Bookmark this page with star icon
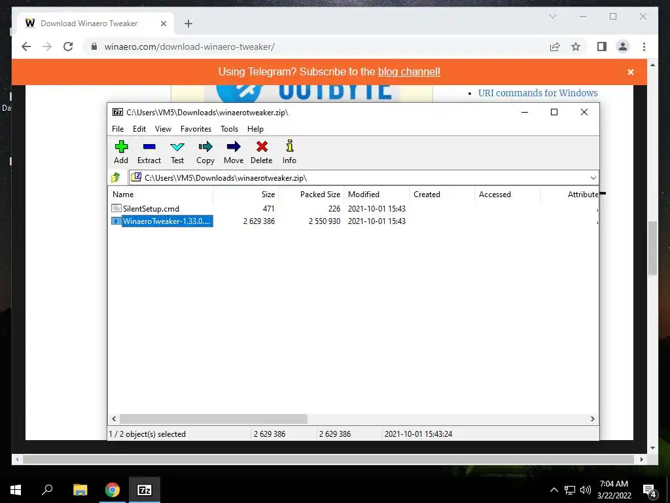670x503 pixels. click(576, 47)
